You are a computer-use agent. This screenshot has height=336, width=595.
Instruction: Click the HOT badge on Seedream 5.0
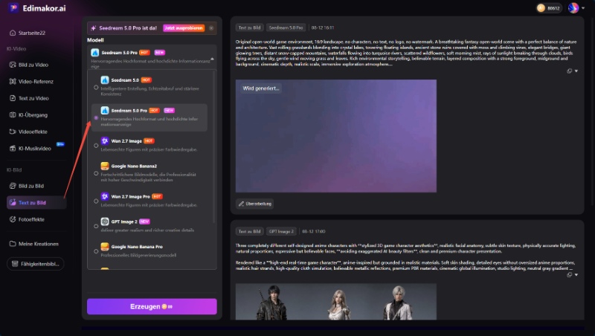click(147, 80)
